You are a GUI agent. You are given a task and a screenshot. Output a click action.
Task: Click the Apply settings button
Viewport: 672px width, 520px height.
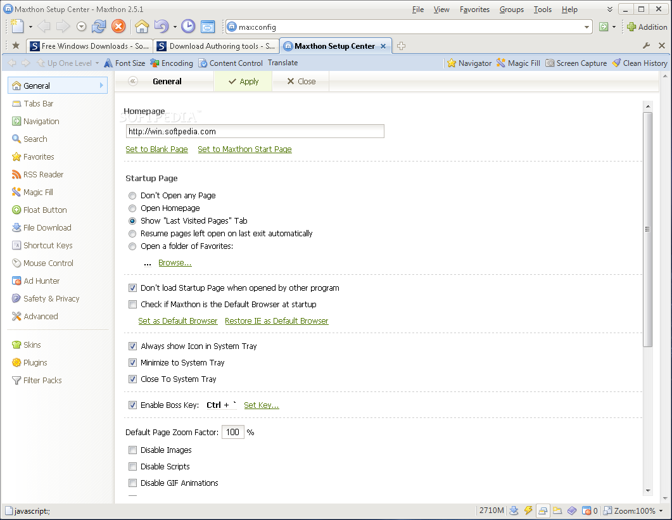pyautogui.click(x=243, y=82)
